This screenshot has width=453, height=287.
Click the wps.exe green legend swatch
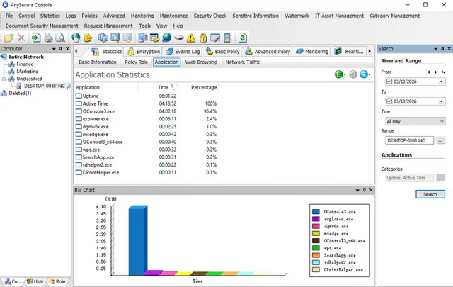coord(316,248)
